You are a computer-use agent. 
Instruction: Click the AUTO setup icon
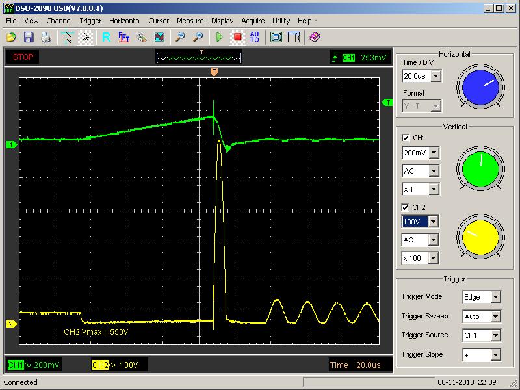pos(254,37)
